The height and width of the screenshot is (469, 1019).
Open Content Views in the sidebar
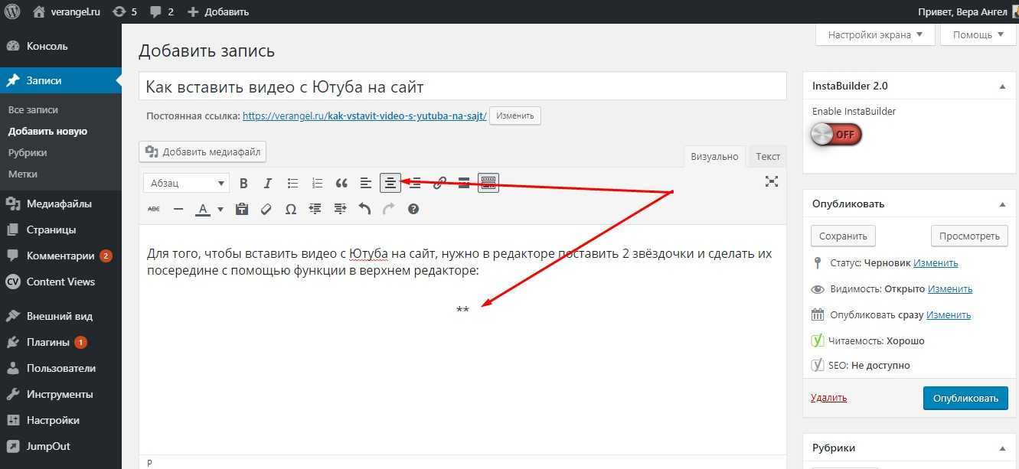tap(60, 282)
